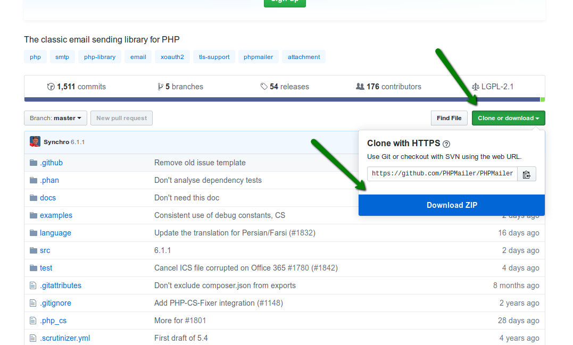This screenshot has width=573, height=345.
Task: Select the phpmailer topic tag
Action: pyautogui.click(x=259, y=57)
